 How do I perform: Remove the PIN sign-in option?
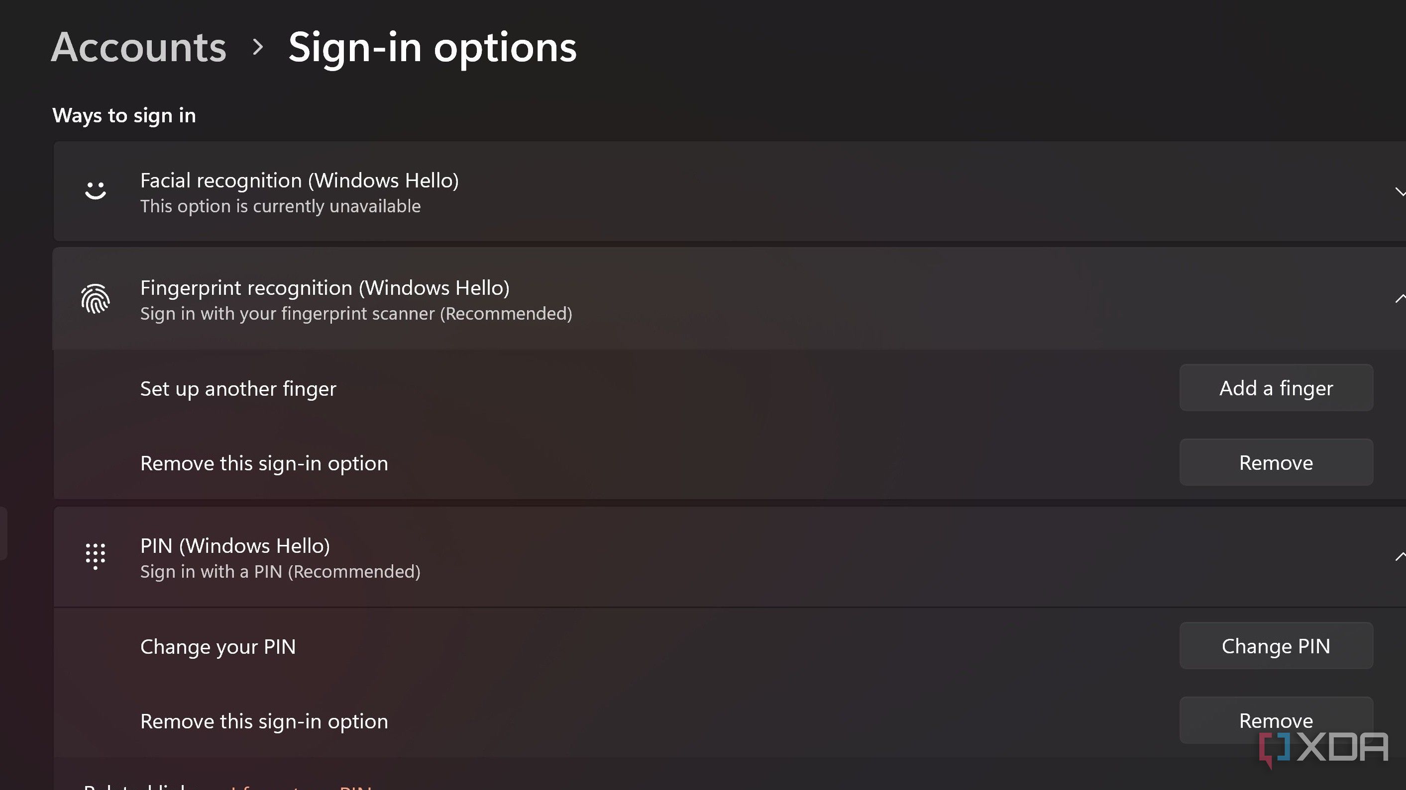point(1276,720)
